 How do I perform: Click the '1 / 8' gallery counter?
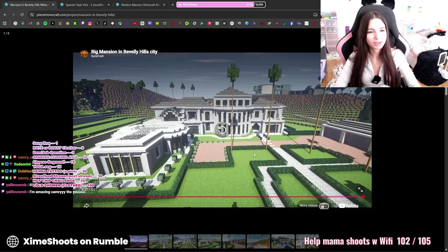(x=6, y=33)
